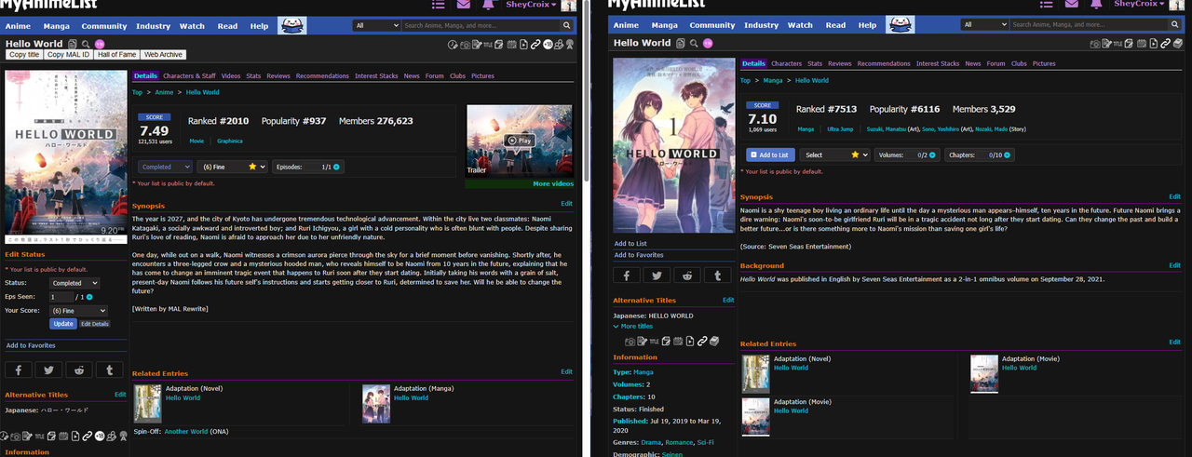This screenshot has width=1192, height=457.
Task: Open Reviews tab on manga page
Action: (x=840, y=64)
